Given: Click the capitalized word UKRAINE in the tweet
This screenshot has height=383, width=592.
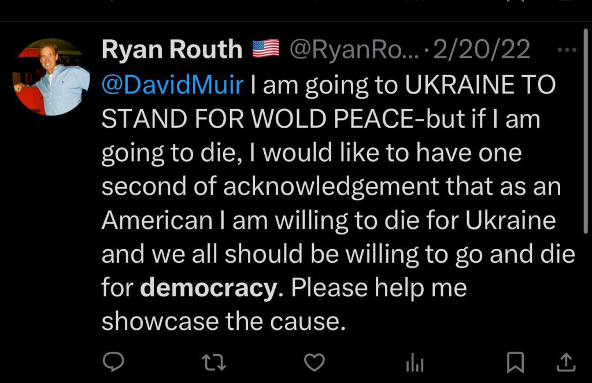Looking at the screenshot, I should click(x=451, y=85).
